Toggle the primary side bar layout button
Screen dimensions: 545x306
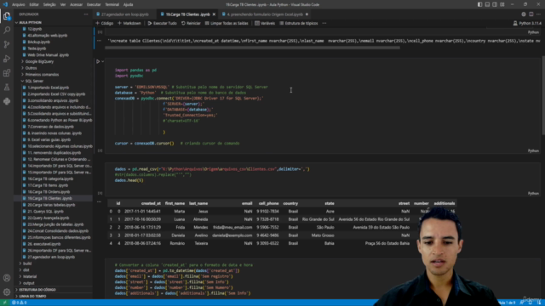tap(480, 4)
